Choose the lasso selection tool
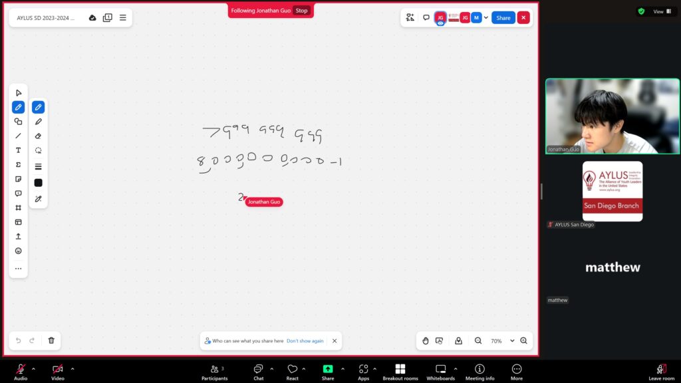 pyautogui.click(x=39, y=150)
